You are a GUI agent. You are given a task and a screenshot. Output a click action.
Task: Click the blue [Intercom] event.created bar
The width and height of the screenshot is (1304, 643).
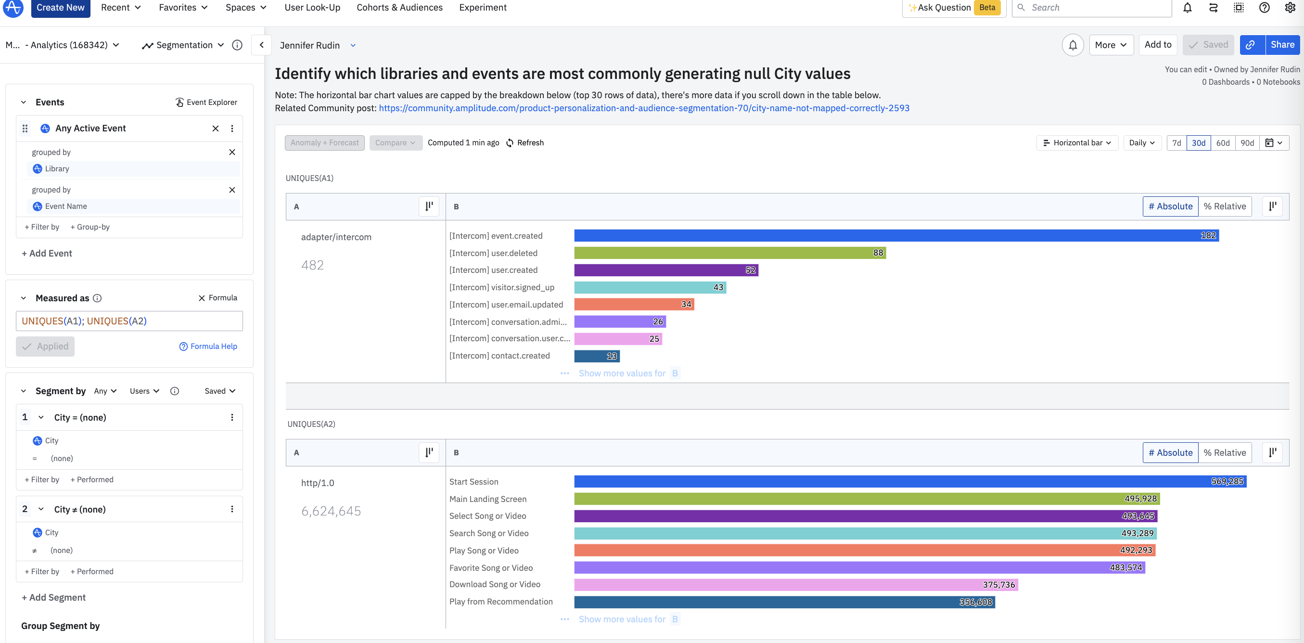pos(896,235)
